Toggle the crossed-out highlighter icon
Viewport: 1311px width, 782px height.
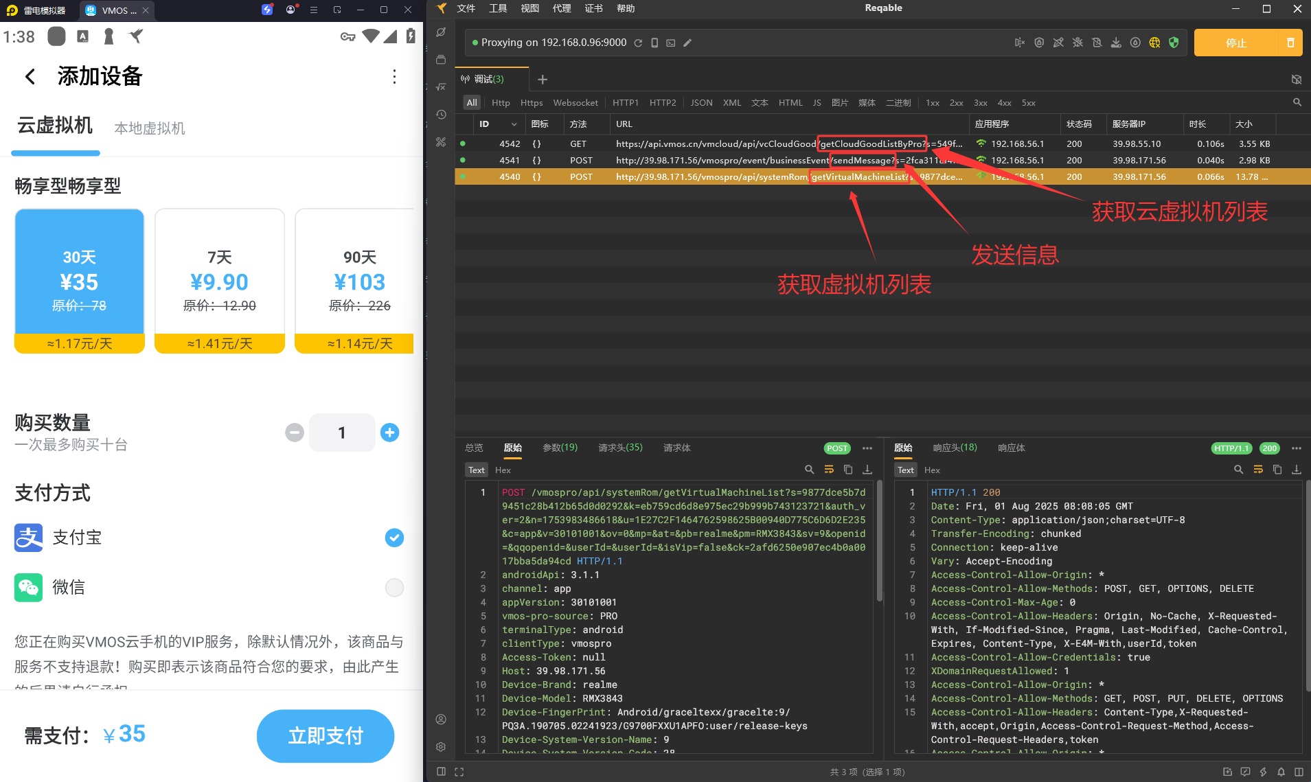point(1058,43)
